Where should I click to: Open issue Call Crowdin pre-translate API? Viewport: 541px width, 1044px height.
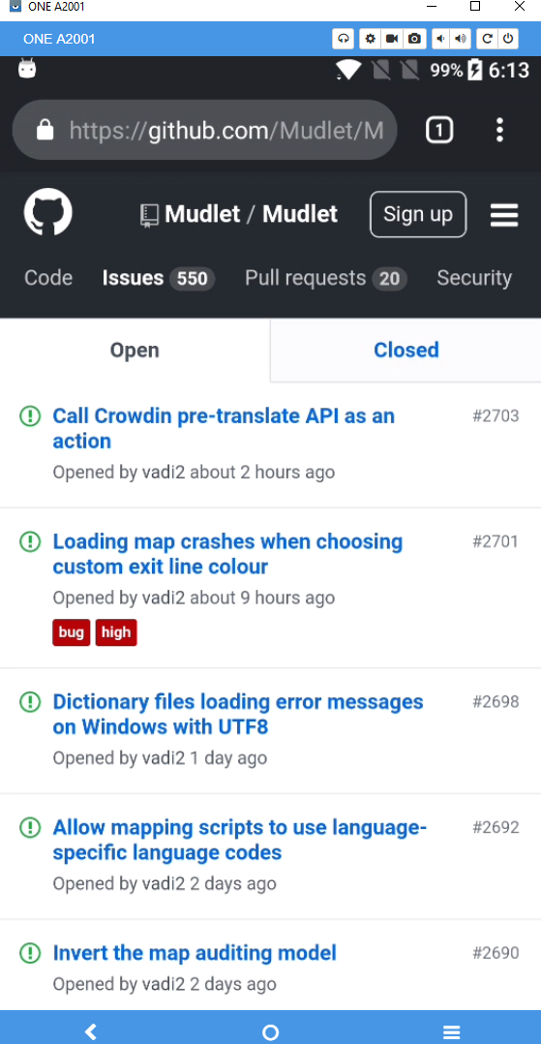[224, 428]
